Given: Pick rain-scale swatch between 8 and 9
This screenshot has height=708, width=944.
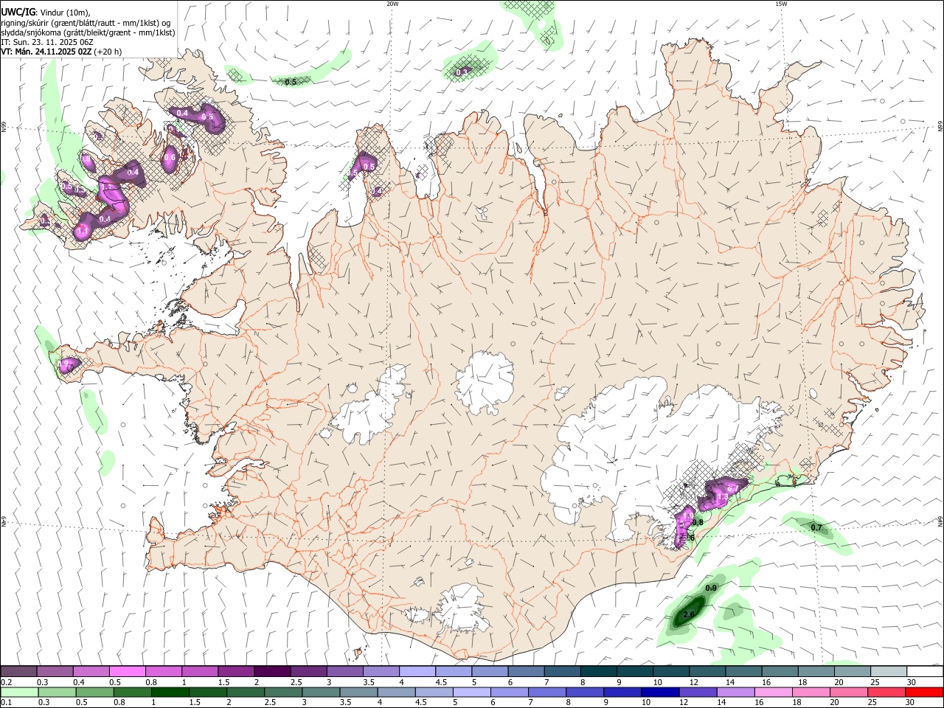Looking at the screenshot, I should click(585, 692).
